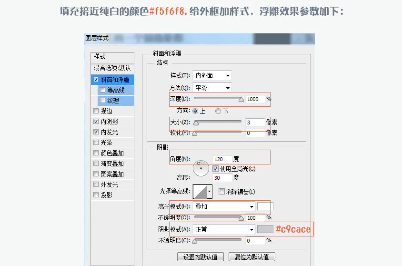Screen dimensions: 402x266
Task: Select 斜面和浮雕 style entry
Action: click(x=115, y=80)
